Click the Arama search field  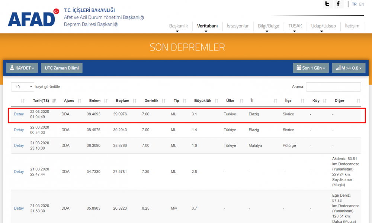(x=333, y=87)
